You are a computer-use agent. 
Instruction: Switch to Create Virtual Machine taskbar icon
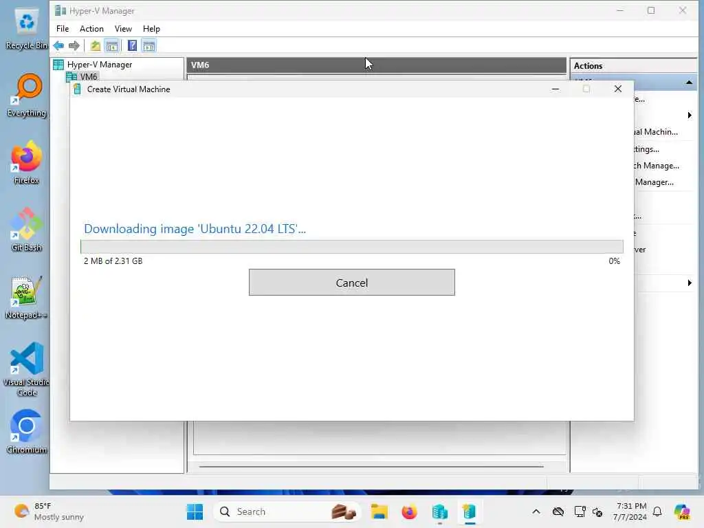(x=469, y=511)
